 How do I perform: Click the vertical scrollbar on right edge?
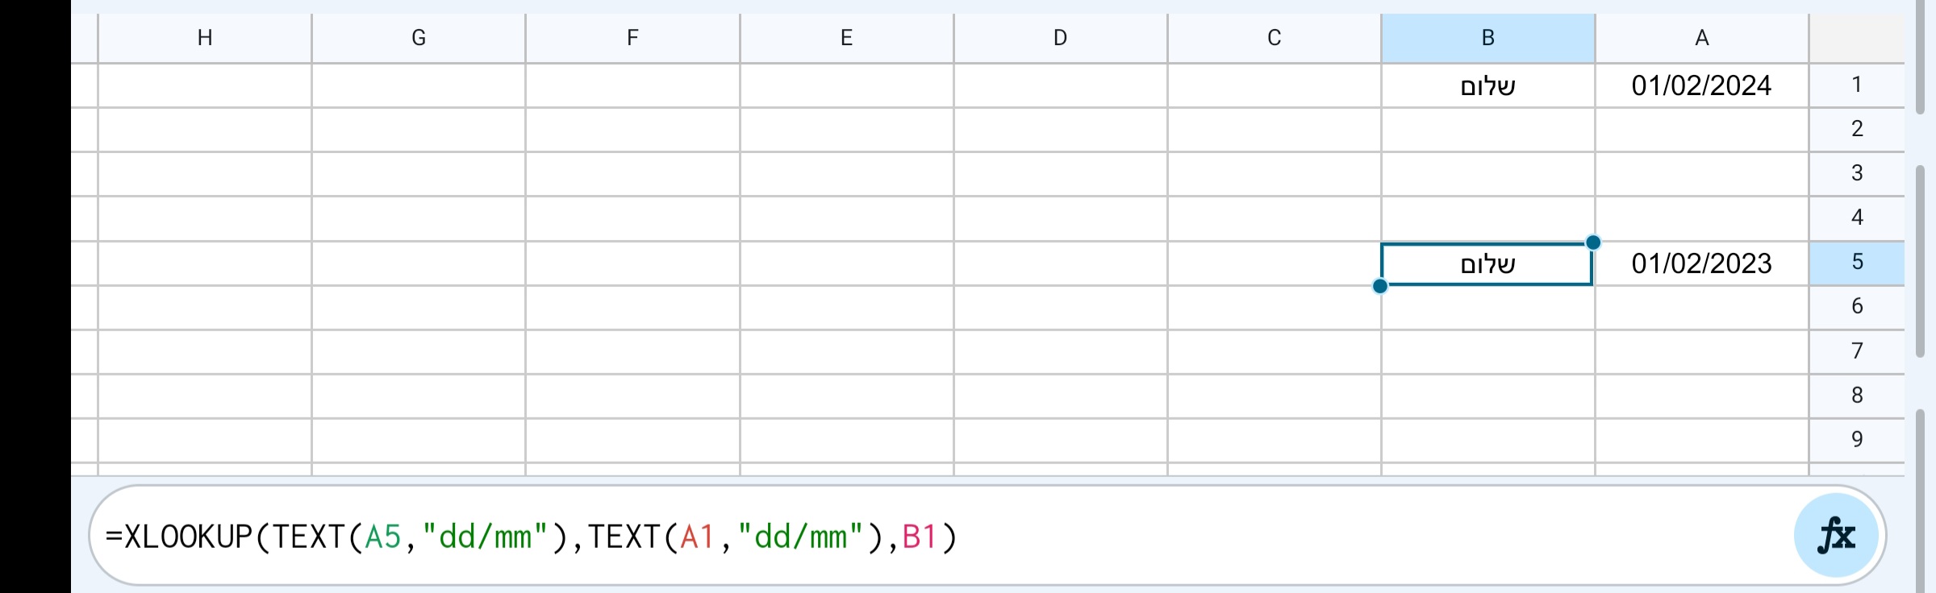1920,262
